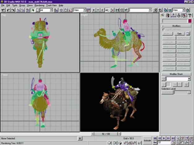
Task: Collapse the Modifiers rollout header
Action: coord(176,26)
